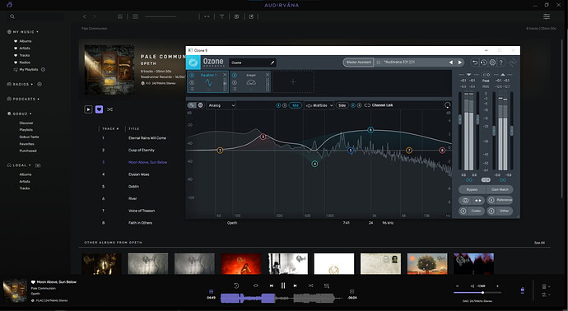This screenshot has width=568, height=311.
Task: Select EQ node 2
Action: pyautogui.click(x=220, y=151)
